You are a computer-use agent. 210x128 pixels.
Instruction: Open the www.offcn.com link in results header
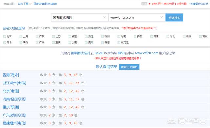tap(147, 53)
